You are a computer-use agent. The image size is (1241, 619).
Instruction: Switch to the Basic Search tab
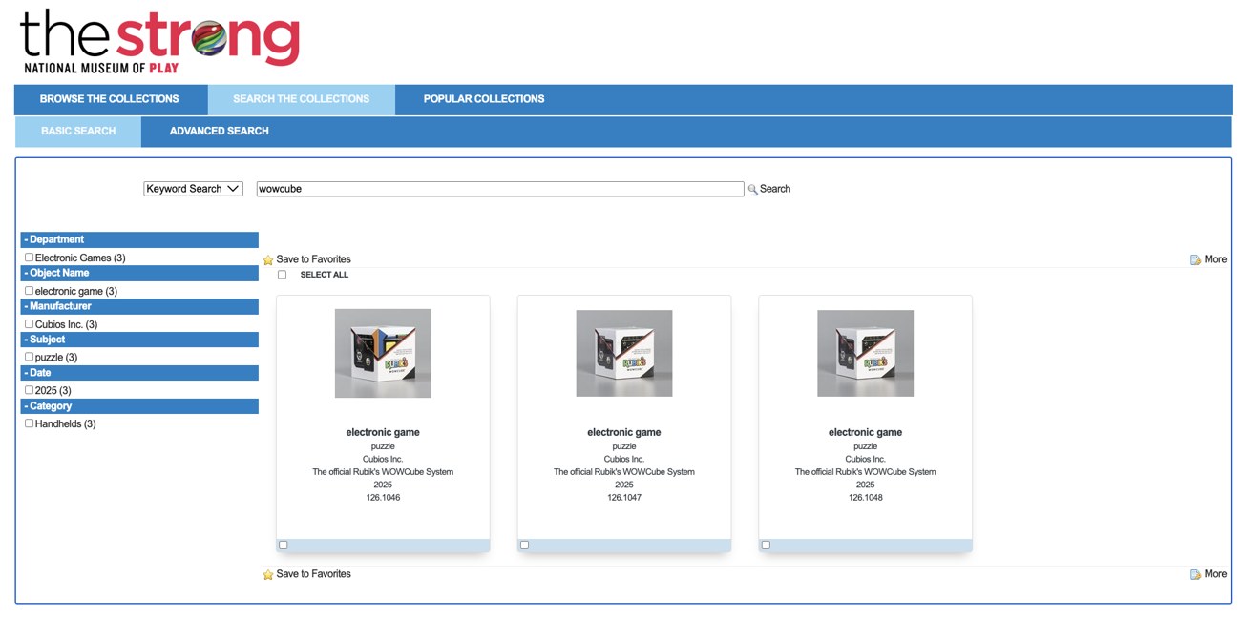pyautogui.click(x=78, y=132)
